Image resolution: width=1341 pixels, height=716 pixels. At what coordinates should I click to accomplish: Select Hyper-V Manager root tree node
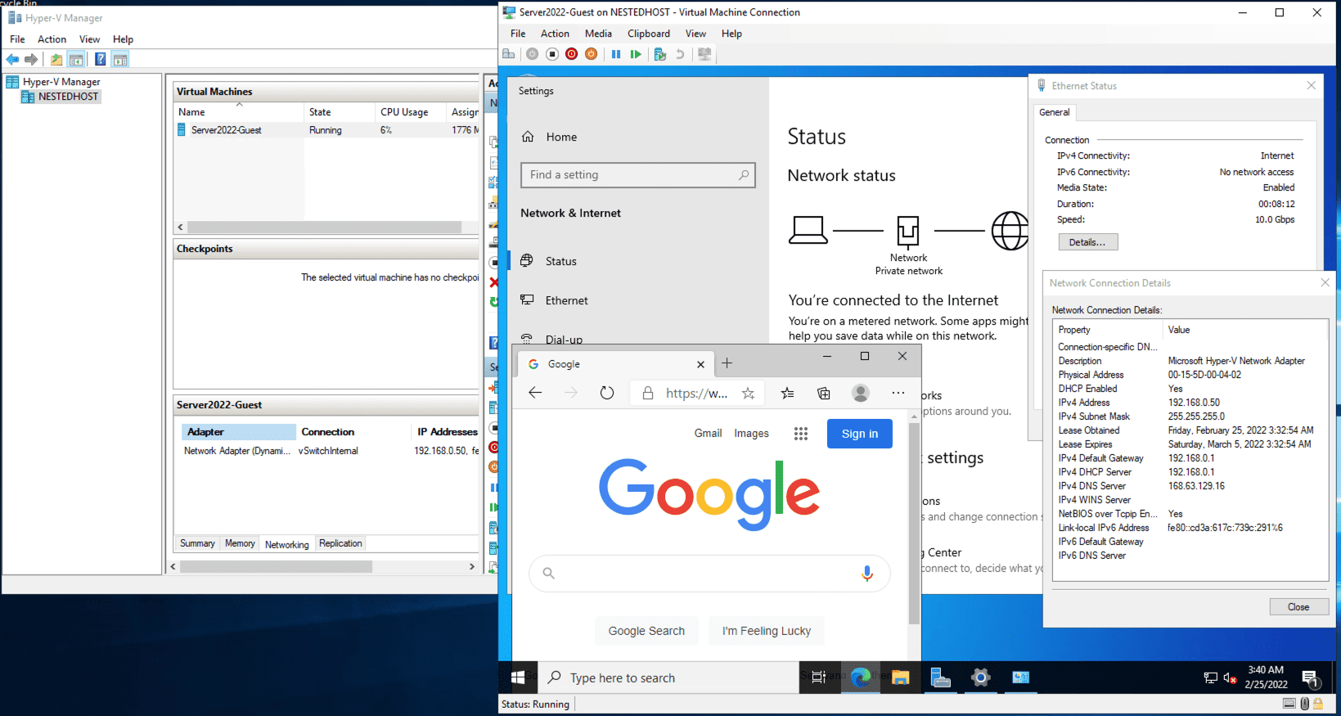click(x=61, y=82)
